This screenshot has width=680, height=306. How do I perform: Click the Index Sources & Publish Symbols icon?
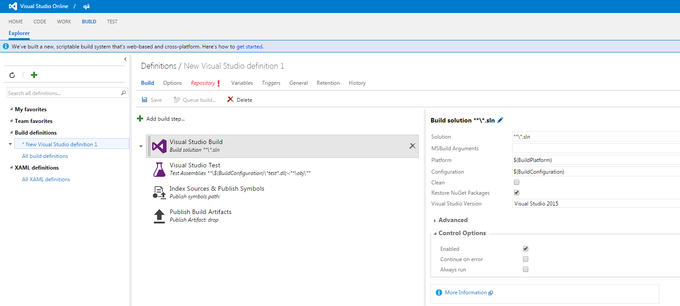[x=159, y=193]
